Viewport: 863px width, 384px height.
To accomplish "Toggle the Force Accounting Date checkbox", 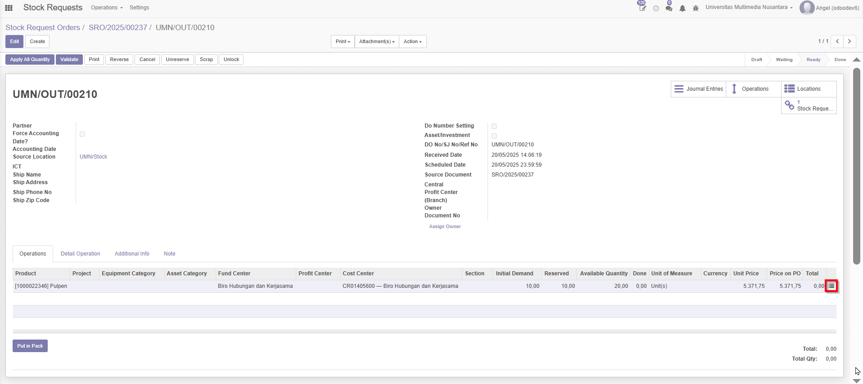I will [82, 134].
